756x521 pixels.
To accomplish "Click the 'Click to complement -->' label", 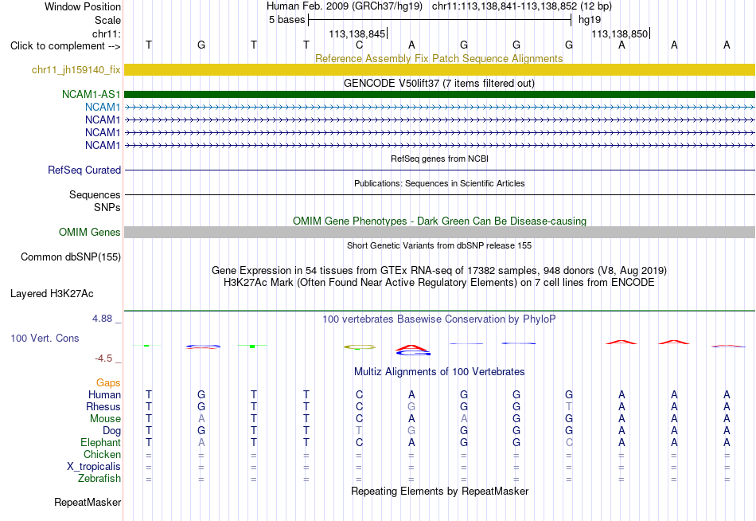I will [x=65, y=46].
